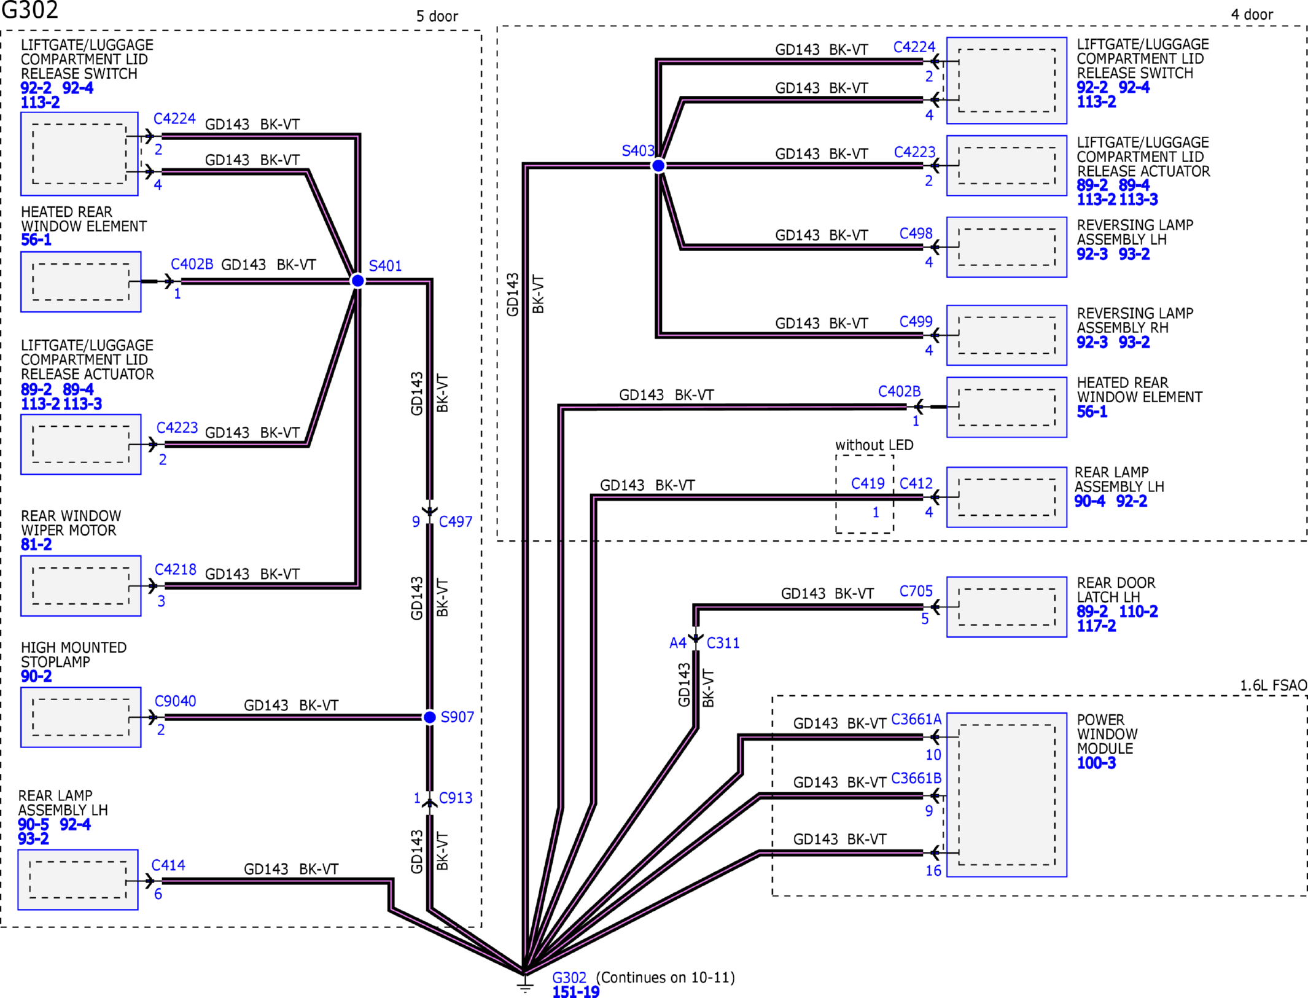Click the C3661A connector label
The width and height of the screenshot is (1308, 998).
tap(916, 719)
